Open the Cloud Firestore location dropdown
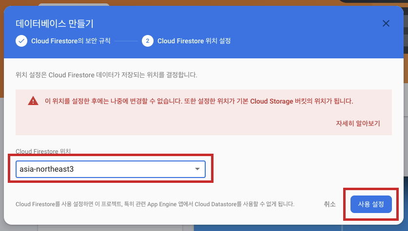Viewport: 408px width, 231px height. point(111,169)
